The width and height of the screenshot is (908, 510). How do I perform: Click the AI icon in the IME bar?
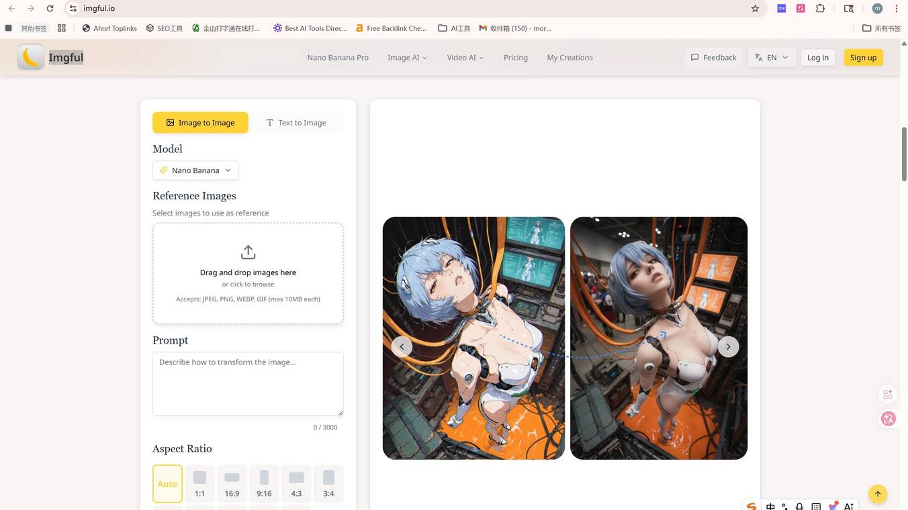tap(849, 507)
